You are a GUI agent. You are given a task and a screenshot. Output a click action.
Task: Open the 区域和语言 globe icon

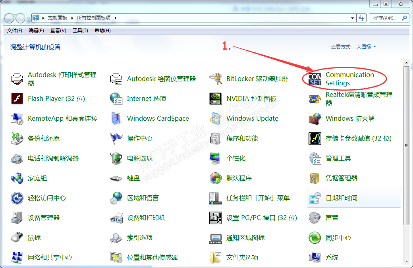click(116, 198)
